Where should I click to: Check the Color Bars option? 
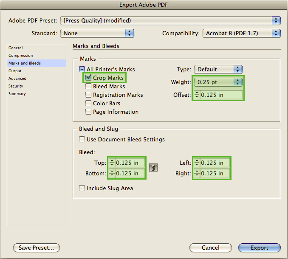[x=88, y=103]
